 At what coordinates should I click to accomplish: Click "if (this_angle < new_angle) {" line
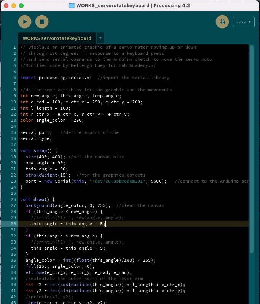[64, 212]
